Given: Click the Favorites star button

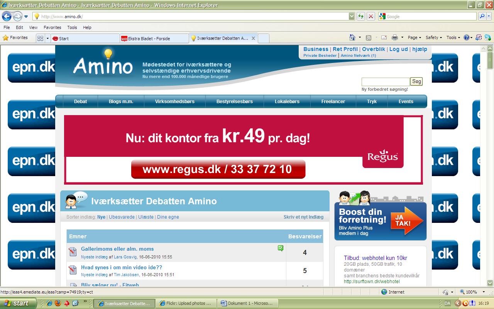Looking at the screenshot, I should click(x=15, y=38).
